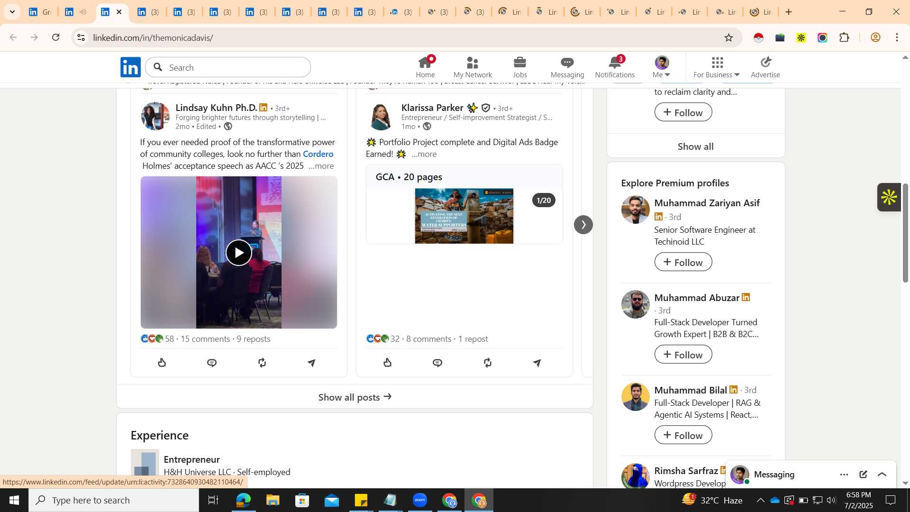Open Lindsay Kuhn Ph.D. profile name

(x=216, y=108)
